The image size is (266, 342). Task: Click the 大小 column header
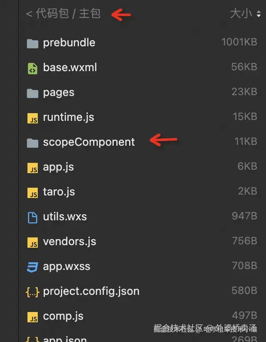tap(241, 14)
